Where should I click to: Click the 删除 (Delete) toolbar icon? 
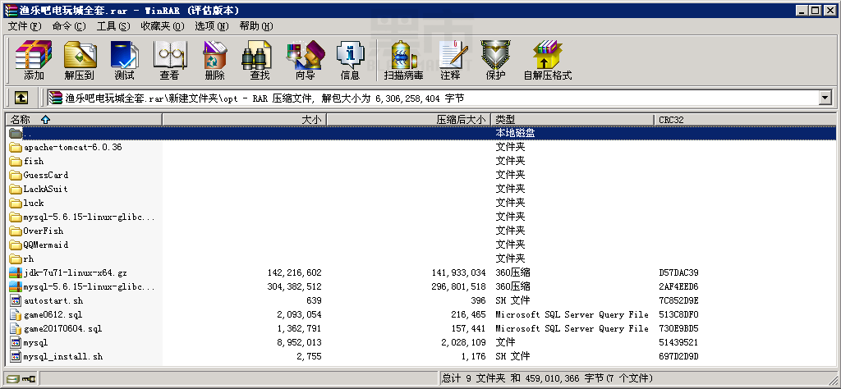coord(214,54)
